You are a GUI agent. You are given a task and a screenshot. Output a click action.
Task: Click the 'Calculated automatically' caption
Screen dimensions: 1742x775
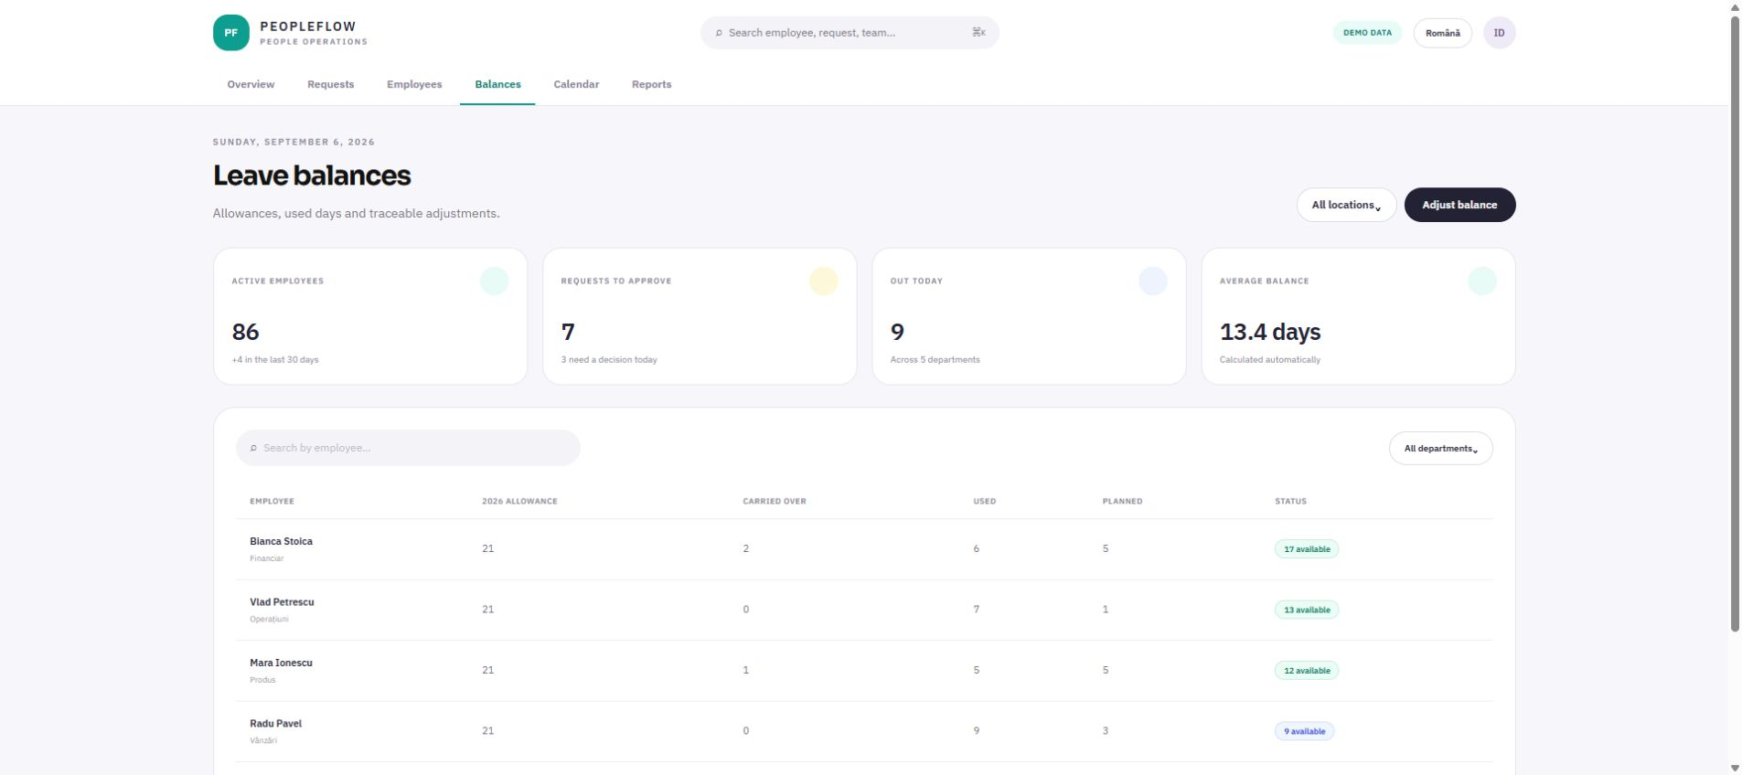coord(1269,360)
